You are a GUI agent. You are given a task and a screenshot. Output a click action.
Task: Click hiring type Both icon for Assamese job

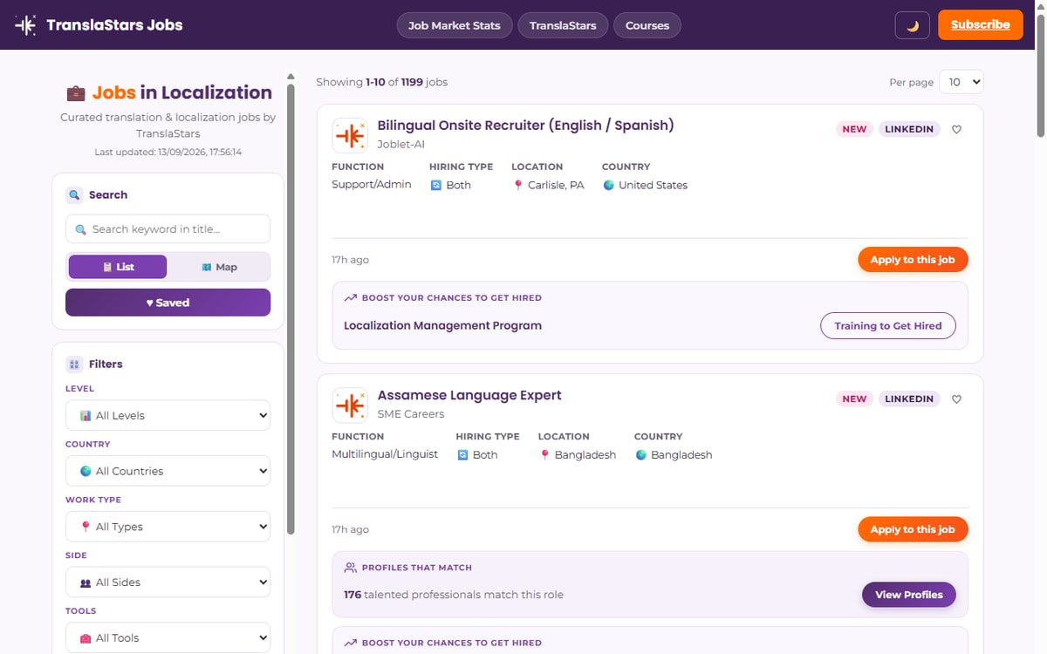[x=462, y=454]
